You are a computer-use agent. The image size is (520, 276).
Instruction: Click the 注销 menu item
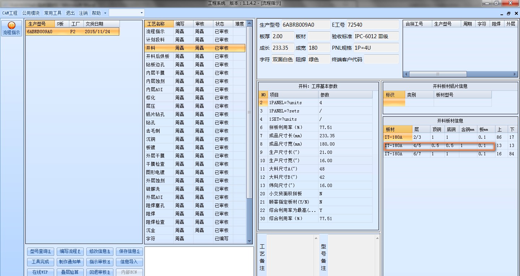(x=83, y=13)
